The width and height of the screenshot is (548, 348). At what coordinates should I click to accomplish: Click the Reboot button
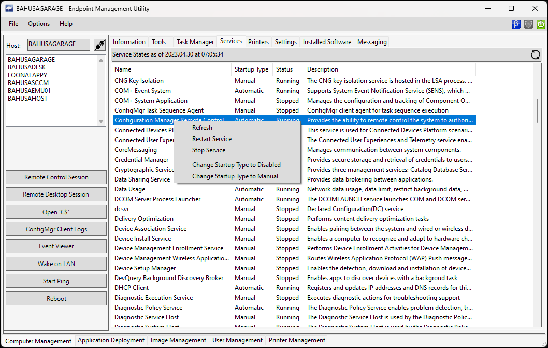coord(56,298)
